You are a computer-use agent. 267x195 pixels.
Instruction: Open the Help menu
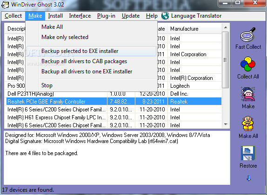pyautogui.click(x=152, y=16)
